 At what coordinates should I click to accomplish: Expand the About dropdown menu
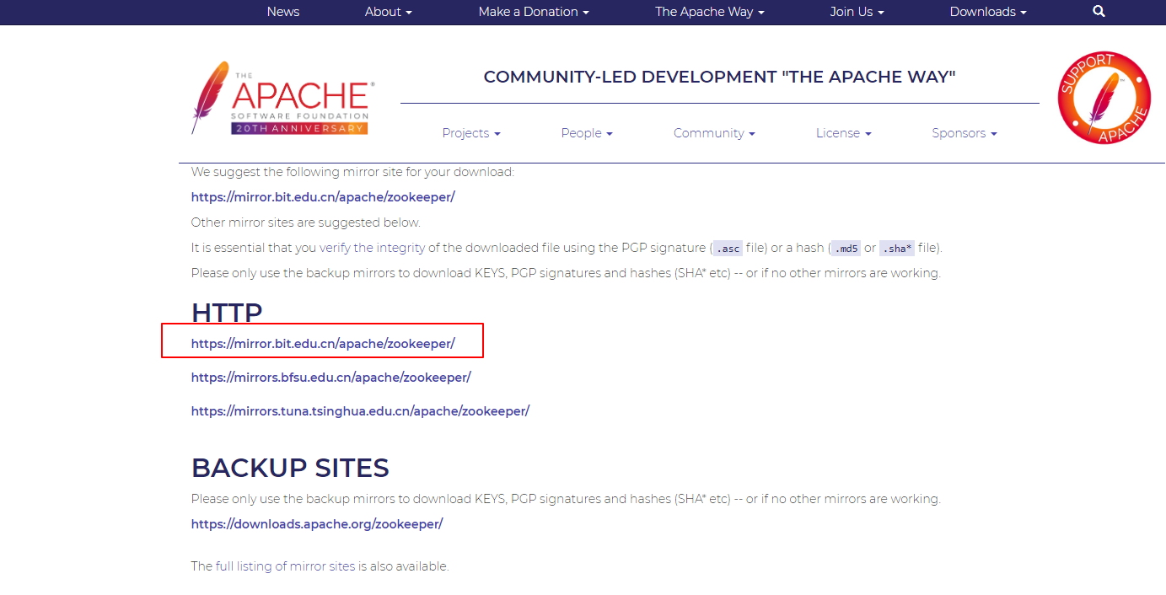(x=389, y=12)
